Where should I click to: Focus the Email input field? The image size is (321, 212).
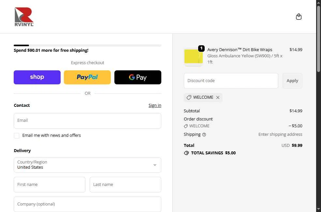pos(87,121)
